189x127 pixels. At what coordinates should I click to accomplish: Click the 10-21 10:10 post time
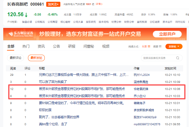[172, 75]
